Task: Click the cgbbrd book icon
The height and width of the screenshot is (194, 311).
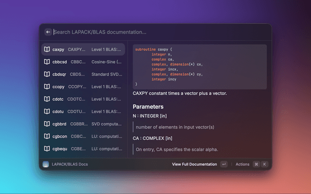Action: click(46, 124)
